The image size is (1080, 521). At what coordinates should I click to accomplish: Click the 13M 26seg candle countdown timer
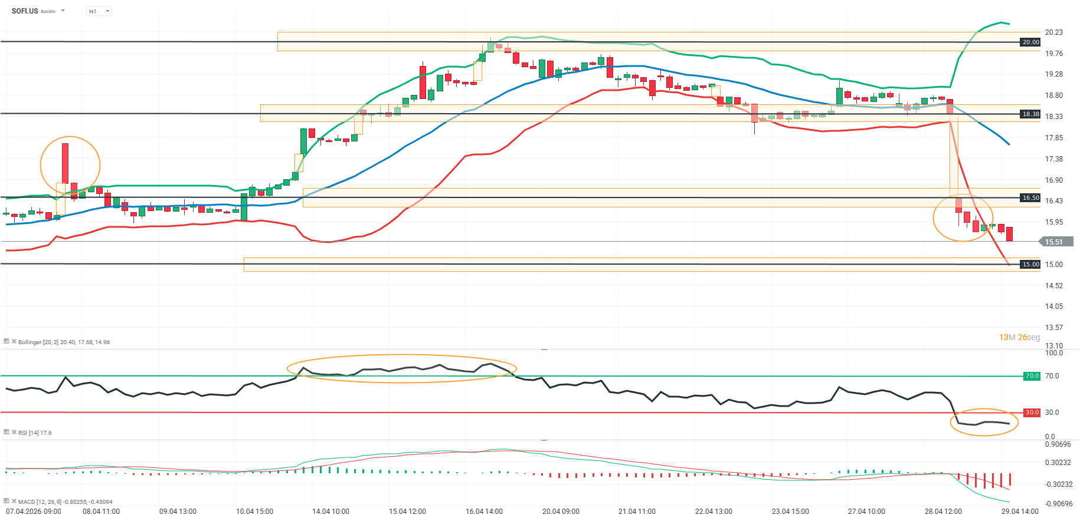pos(1019,337)
